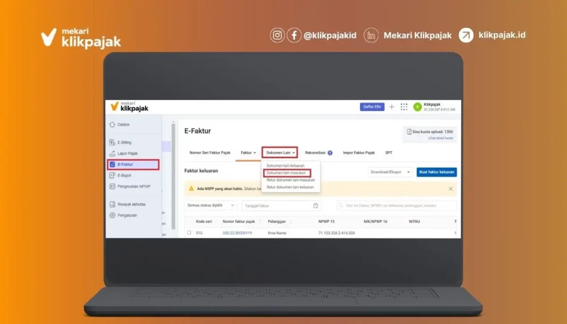Dismiss the NSFP warning banner

pos(450,189)
